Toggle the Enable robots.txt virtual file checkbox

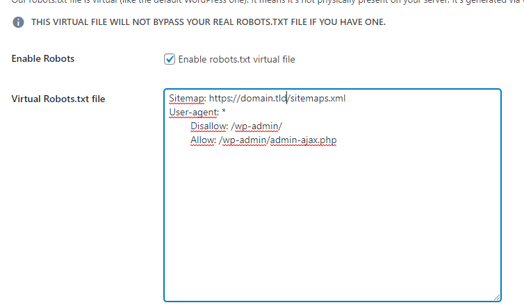pos(169,59)
